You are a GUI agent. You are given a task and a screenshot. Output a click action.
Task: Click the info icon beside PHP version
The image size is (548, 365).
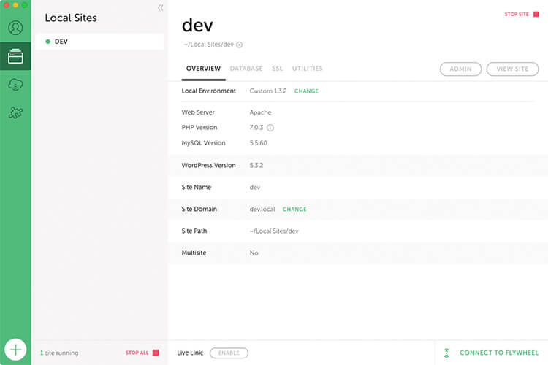coord(270,128)
